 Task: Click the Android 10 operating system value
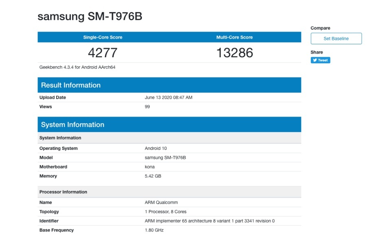click(156, 148)
